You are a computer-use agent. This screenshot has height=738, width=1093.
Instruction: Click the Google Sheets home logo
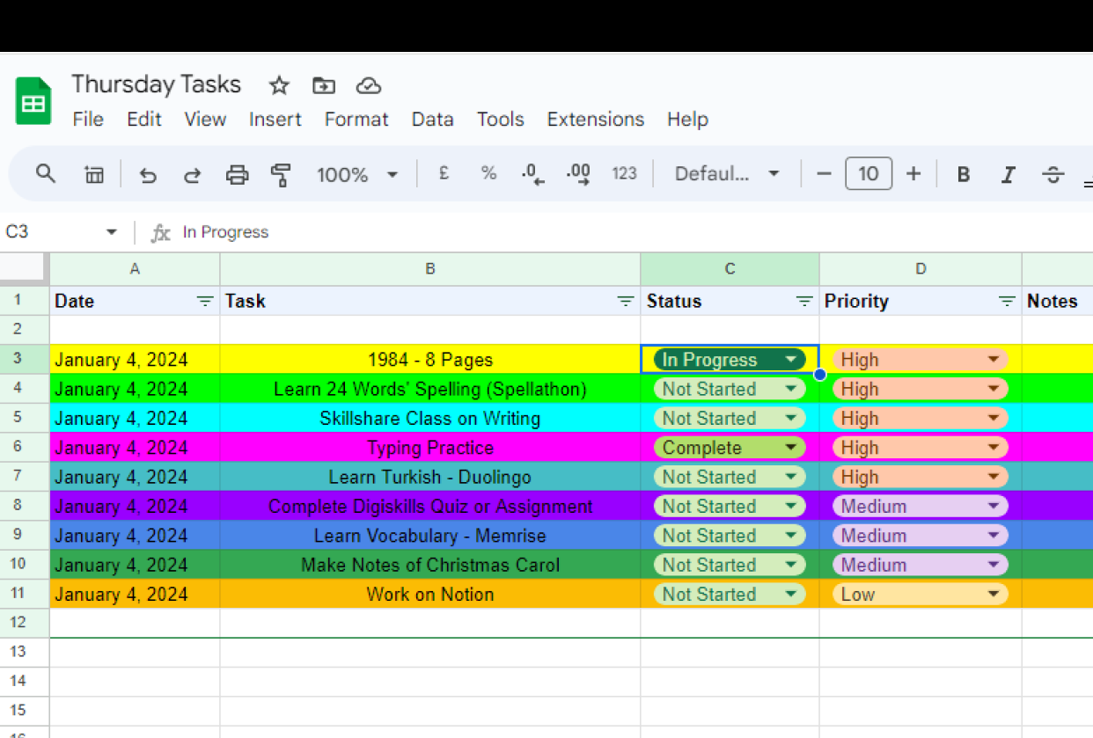pyautogui.click(x=33, y=101)
